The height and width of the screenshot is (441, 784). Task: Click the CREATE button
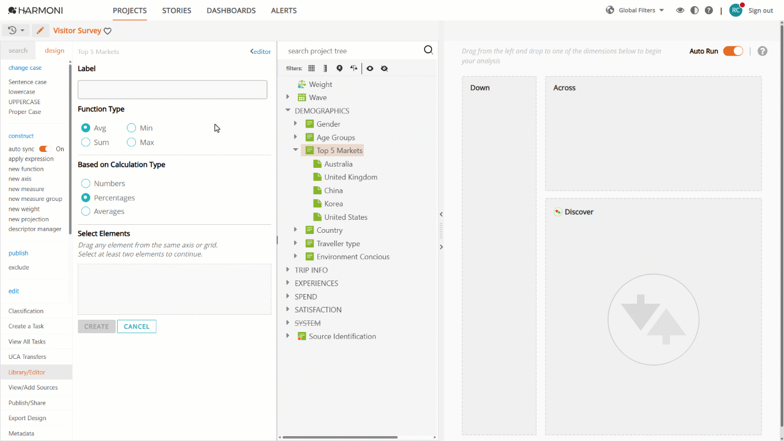click(x=96, y=326)
